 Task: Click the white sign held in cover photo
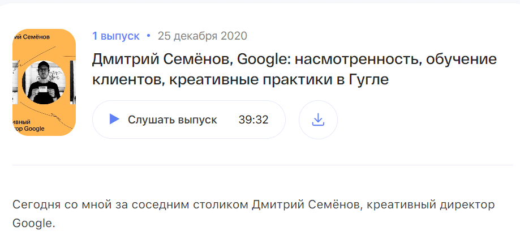[x=44, y=88]
